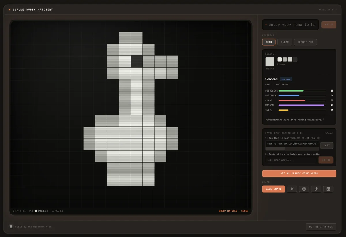
Task: Open the Buy Us a Coffee link
Action: tap(321, 227)
